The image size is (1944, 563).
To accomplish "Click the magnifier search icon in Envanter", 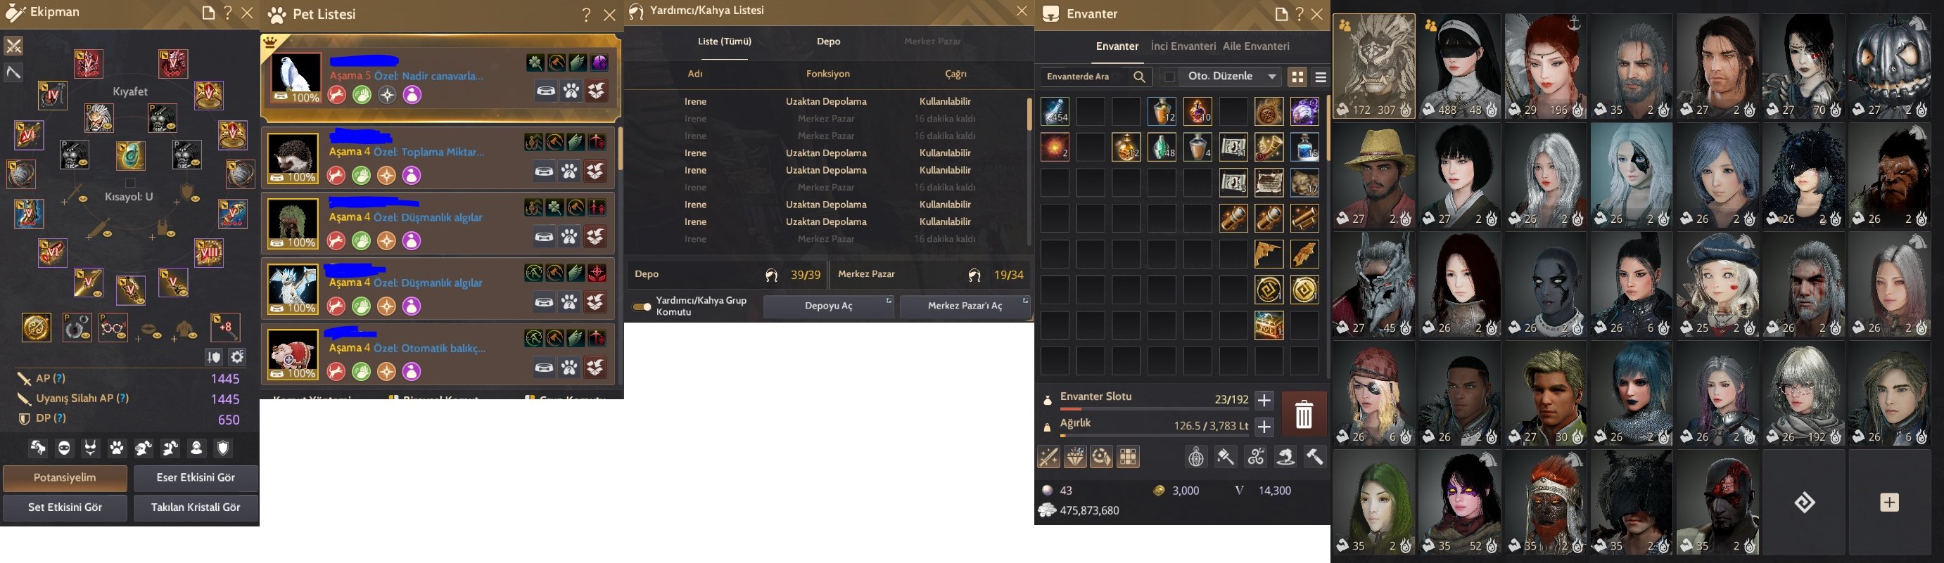I will (x=1140, y=77).
